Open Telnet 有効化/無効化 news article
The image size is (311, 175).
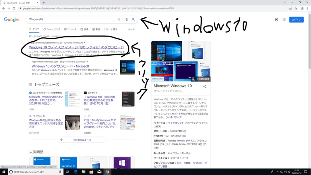pos(100,100)
